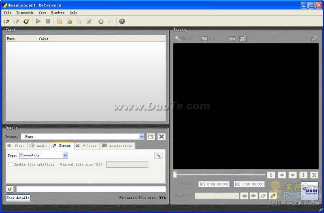Open the View menu
The image size is (324, 213).
(42, 13)
